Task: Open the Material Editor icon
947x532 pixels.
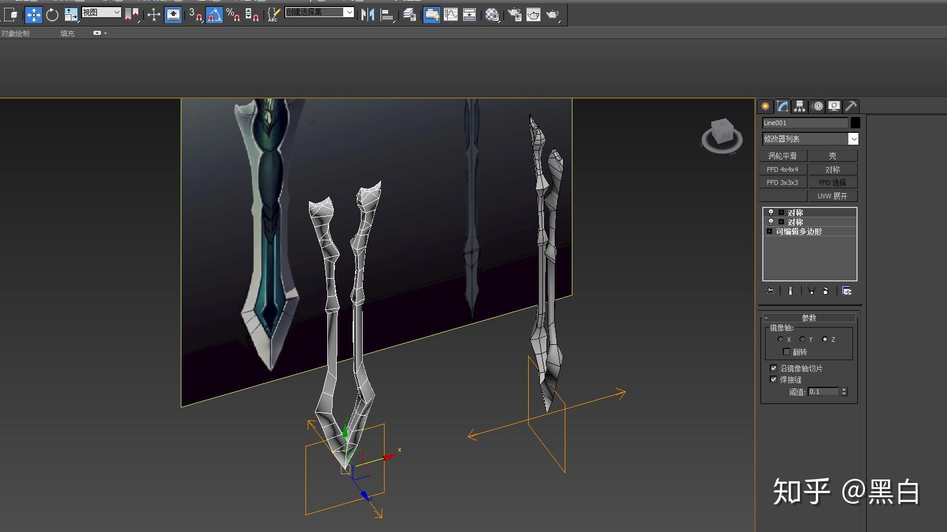Action: click(x=492, y=14)
